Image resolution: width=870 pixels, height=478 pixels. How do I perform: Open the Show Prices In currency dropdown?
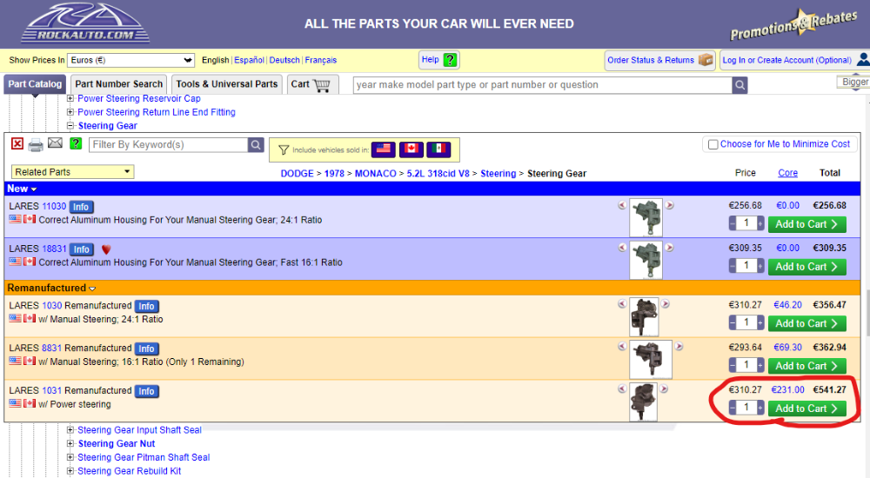[130, 60]
